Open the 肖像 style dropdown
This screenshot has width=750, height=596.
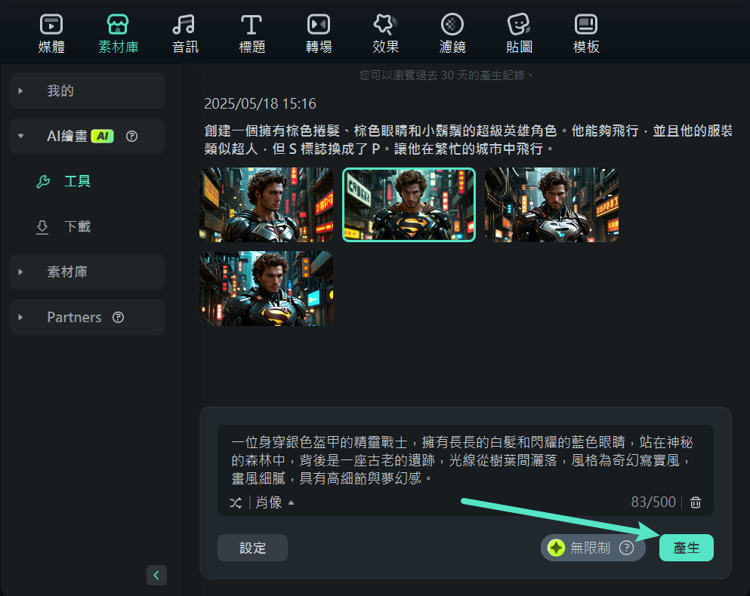point(275,502)
